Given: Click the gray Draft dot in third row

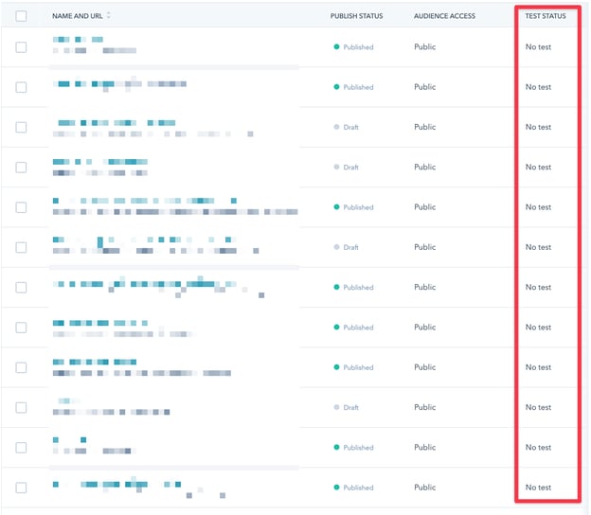Looking at the screenshot, I should pyautogui.click(x=336, y=127).
